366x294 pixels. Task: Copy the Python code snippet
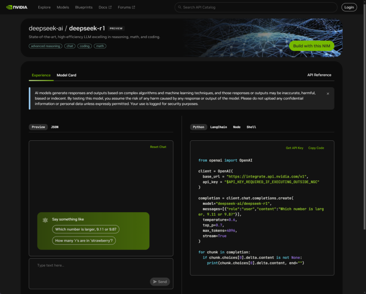[x=316, y=148]
